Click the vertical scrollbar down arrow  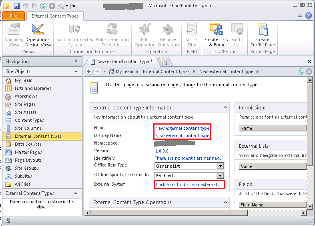click(309, 206)
